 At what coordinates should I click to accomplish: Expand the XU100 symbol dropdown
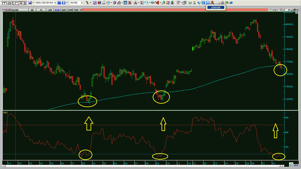(x=82, y=3)
